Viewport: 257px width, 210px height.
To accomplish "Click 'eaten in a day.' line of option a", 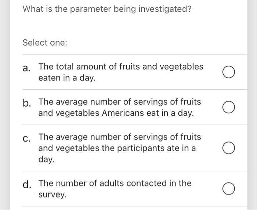I will pyautogui.click(x=67, y=78).
